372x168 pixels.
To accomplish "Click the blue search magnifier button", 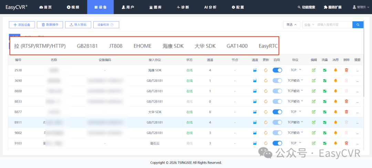I will pos(358,25).
